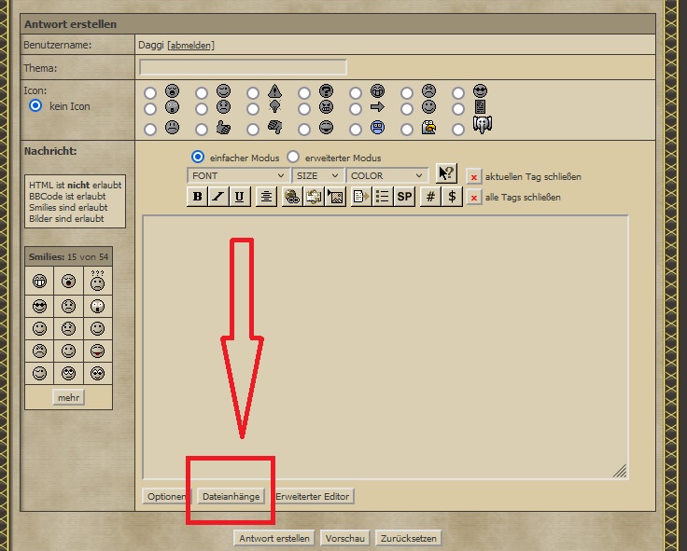Click the SP spoiler tag button

coord(404,197)
